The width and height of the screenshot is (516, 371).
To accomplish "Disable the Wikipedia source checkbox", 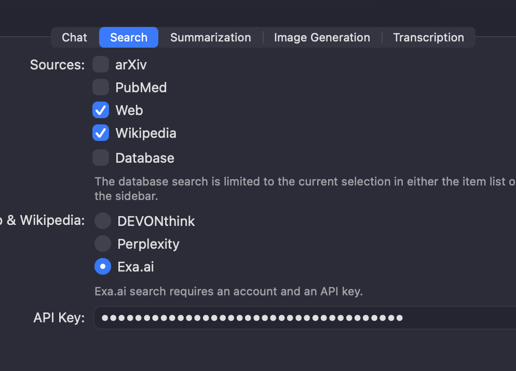I will (101, 133).
